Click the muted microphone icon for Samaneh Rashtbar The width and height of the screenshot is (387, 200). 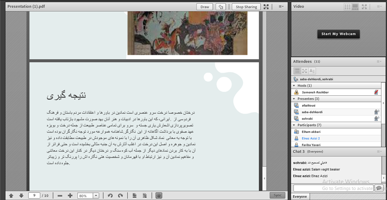[x=376, y=92]
